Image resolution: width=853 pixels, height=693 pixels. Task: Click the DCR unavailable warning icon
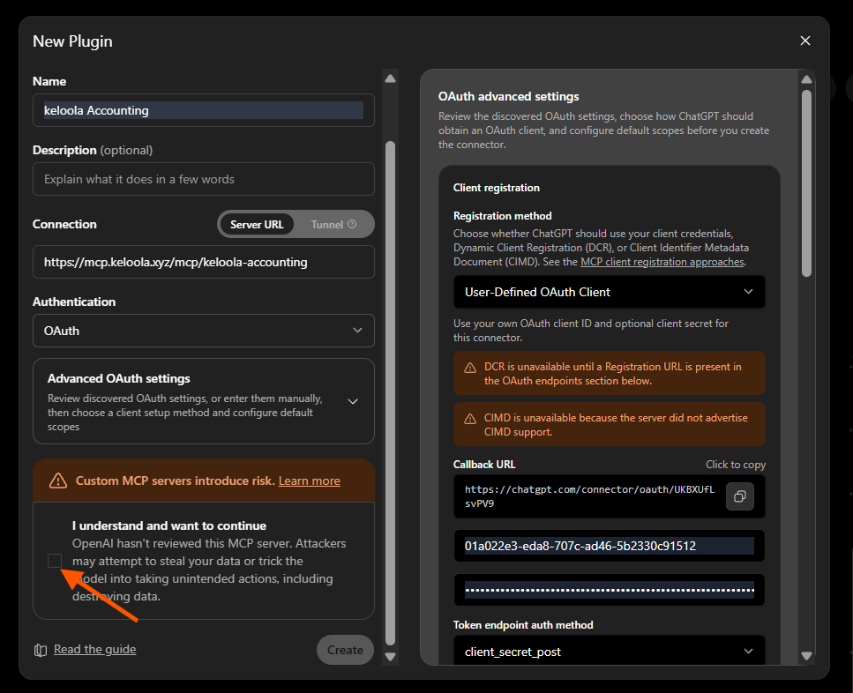[470, 369]
